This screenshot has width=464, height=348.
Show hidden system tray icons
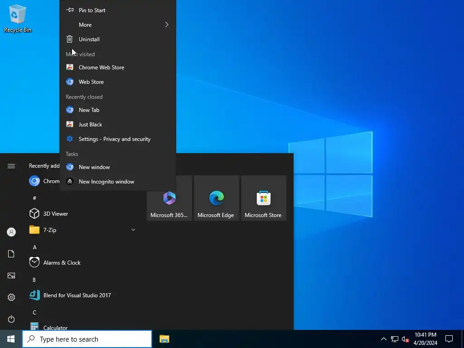point(383,339)
